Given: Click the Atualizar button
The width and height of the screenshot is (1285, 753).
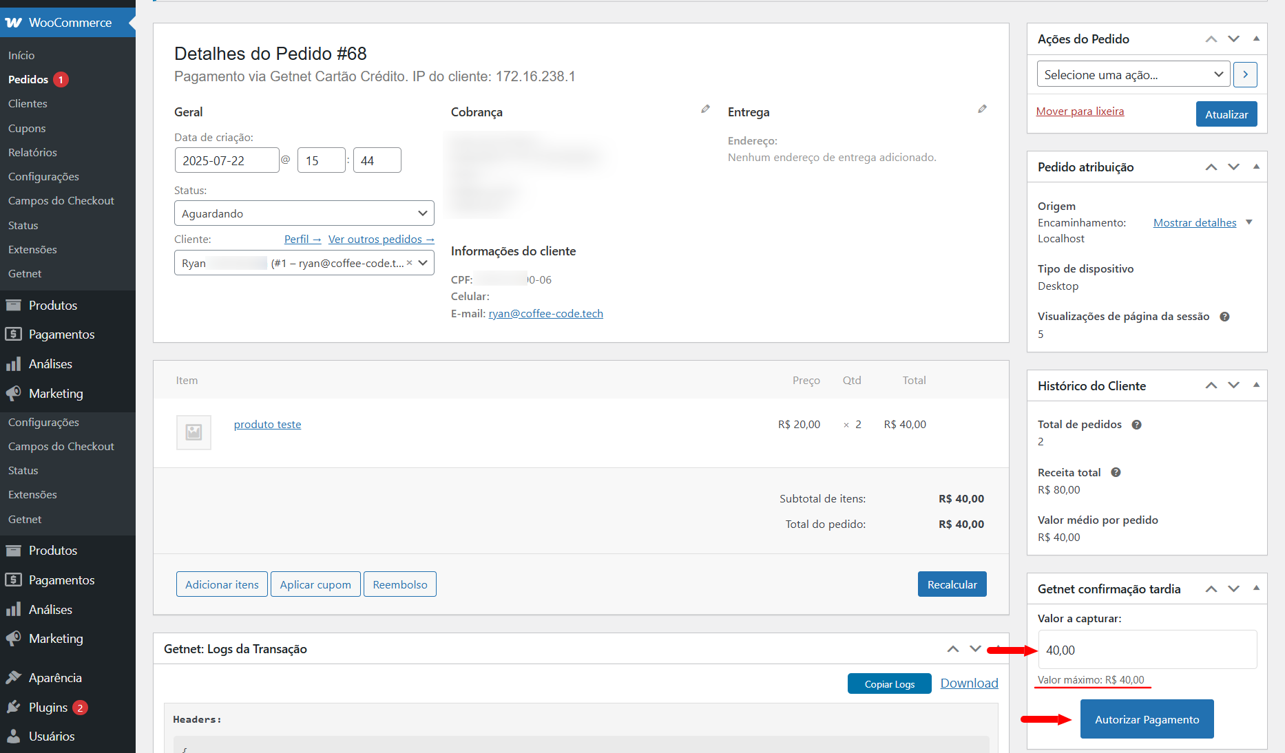Looking at the screenshot, I should pyautogui.click(x=1226, y=114).
